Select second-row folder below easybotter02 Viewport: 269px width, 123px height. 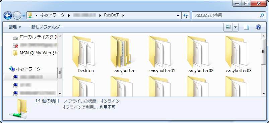[198, 86]
